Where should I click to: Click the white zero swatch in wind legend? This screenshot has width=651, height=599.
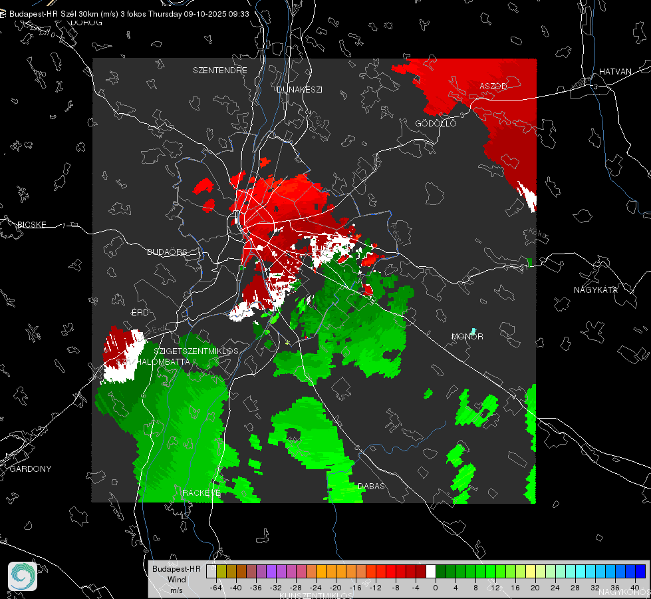tap(431, 571)
